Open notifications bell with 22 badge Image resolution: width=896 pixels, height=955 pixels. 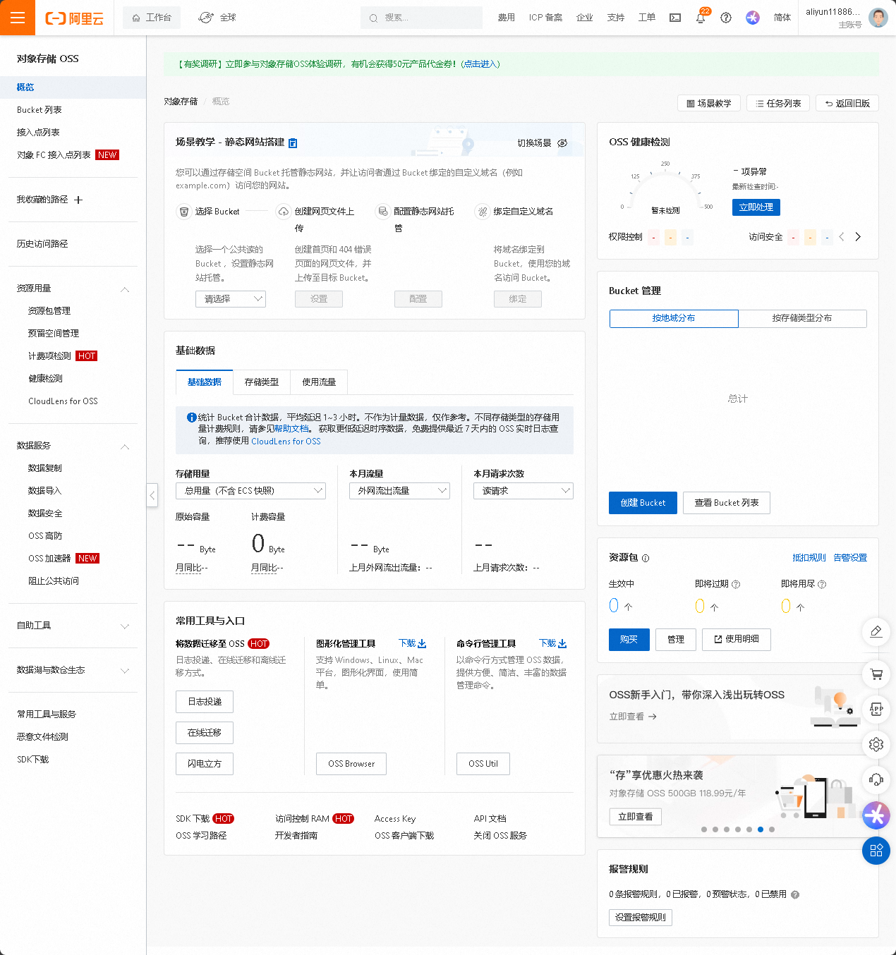[x=701, y=18]
